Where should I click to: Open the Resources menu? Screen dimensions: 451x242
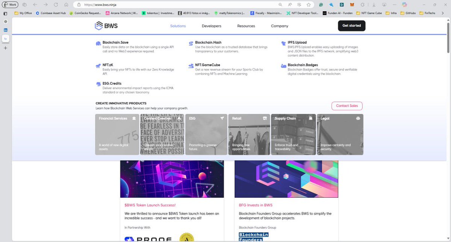point(246,26)
